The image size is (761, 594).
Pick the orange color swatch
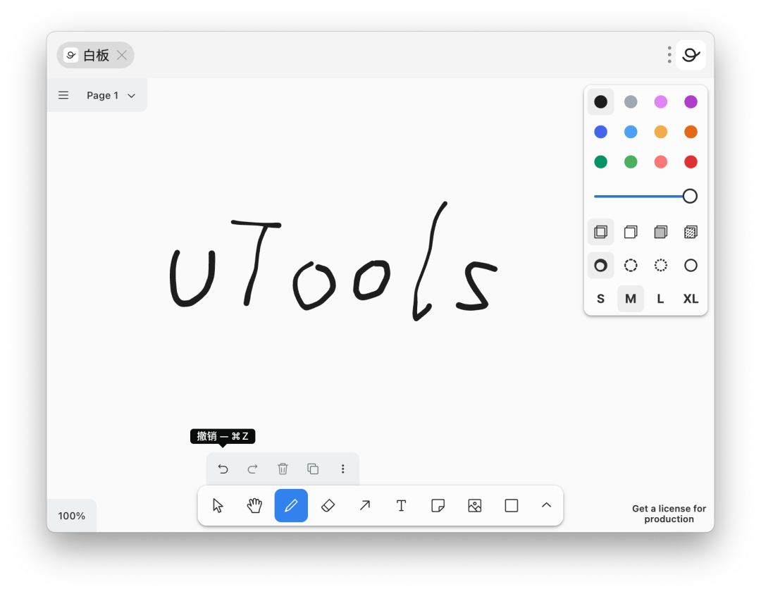[x=691, y=132]
